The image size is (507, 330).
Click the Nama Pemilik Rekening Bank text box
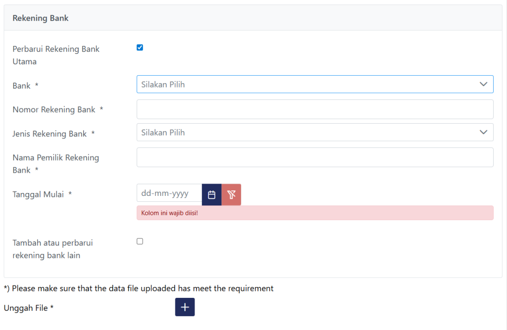point(314,157)
